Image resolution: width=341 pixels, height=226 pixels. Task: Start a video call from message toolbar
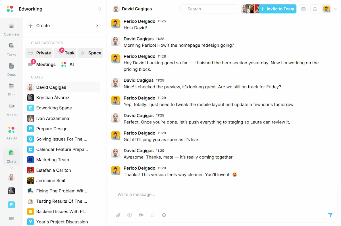(x=141, y=215)
